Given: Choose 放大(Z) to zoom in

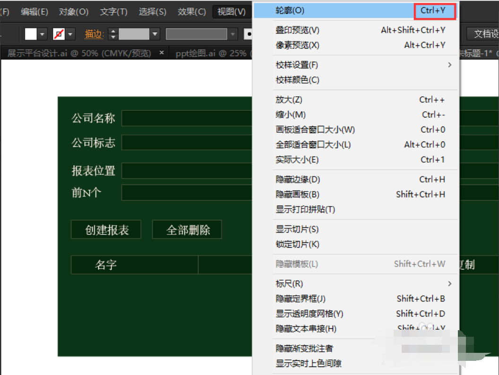Looking at the screenshot, I should pyautogui.click(x=355, y=100).
